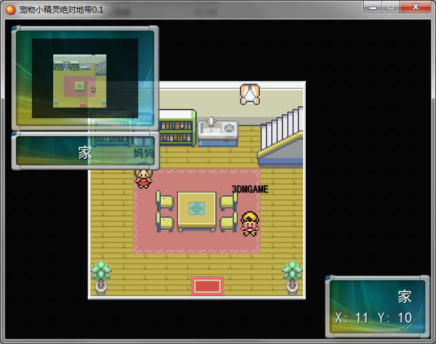Click the upper-left yellow chair
This screenshot has height=344, width=436.
(x=165, y=200)
